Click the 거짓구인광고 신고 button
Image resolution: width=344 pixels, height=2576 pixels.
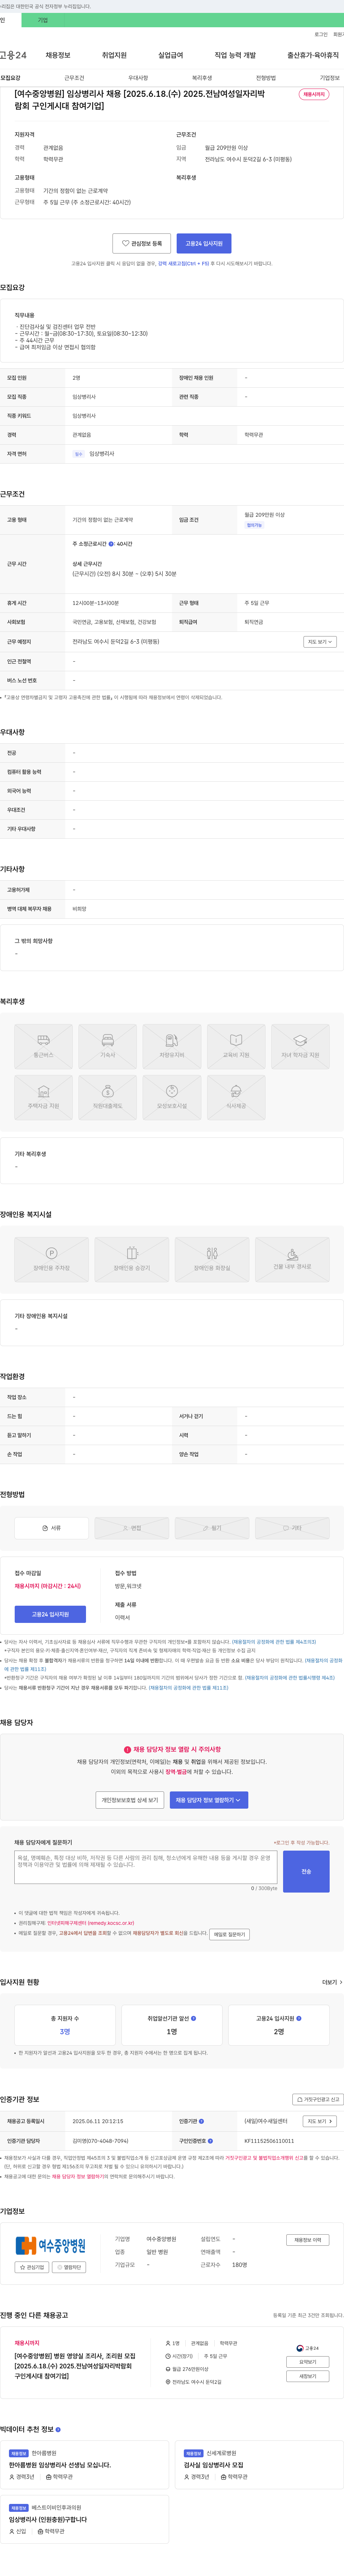317,2099
